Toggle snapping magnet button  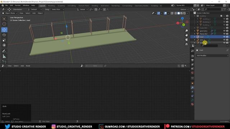[x=96, y=10]
